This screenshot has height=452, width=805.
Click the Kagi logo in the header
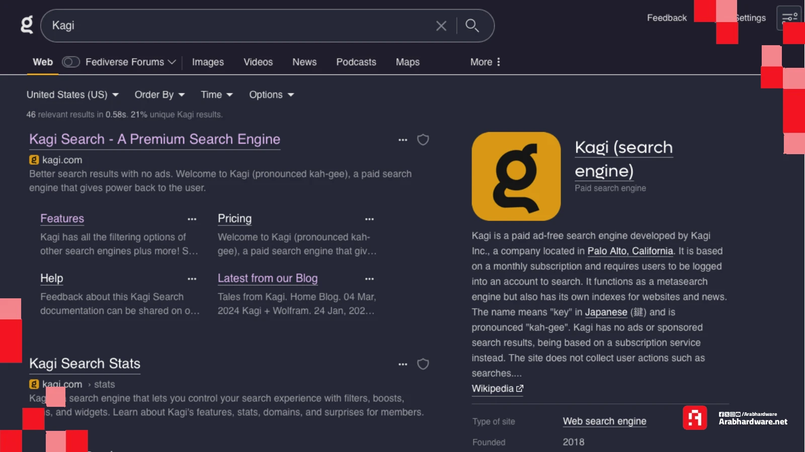click(x=27, y=25)
